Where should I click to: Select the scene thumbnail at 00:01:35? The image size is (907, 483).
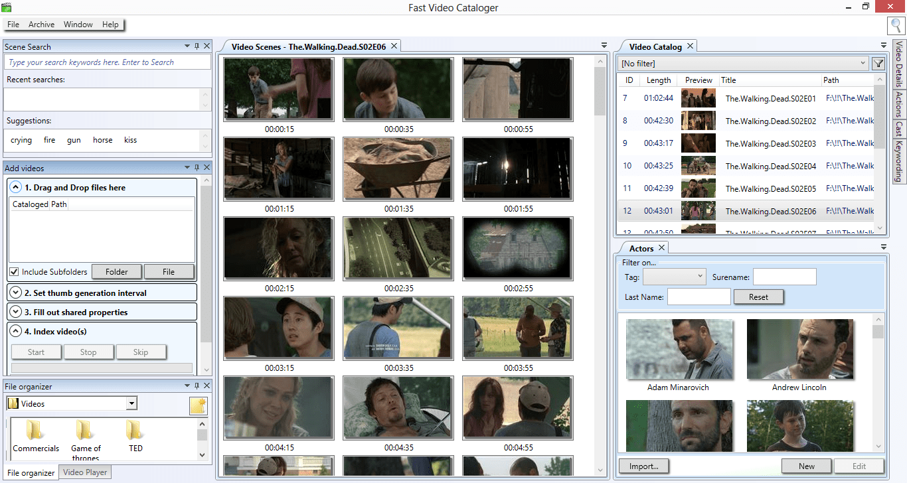coord(398,169)
